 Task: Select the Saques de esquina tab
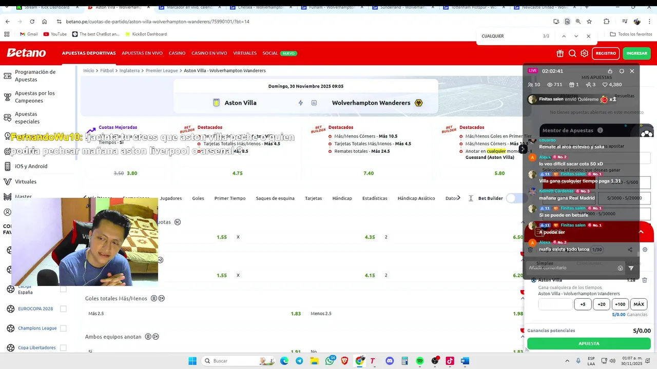pyautogui.click(x=275, y=198)
